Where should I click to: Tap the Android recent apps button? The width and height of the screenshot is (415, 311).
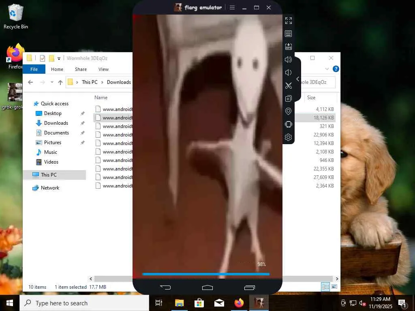click(249, 287)
